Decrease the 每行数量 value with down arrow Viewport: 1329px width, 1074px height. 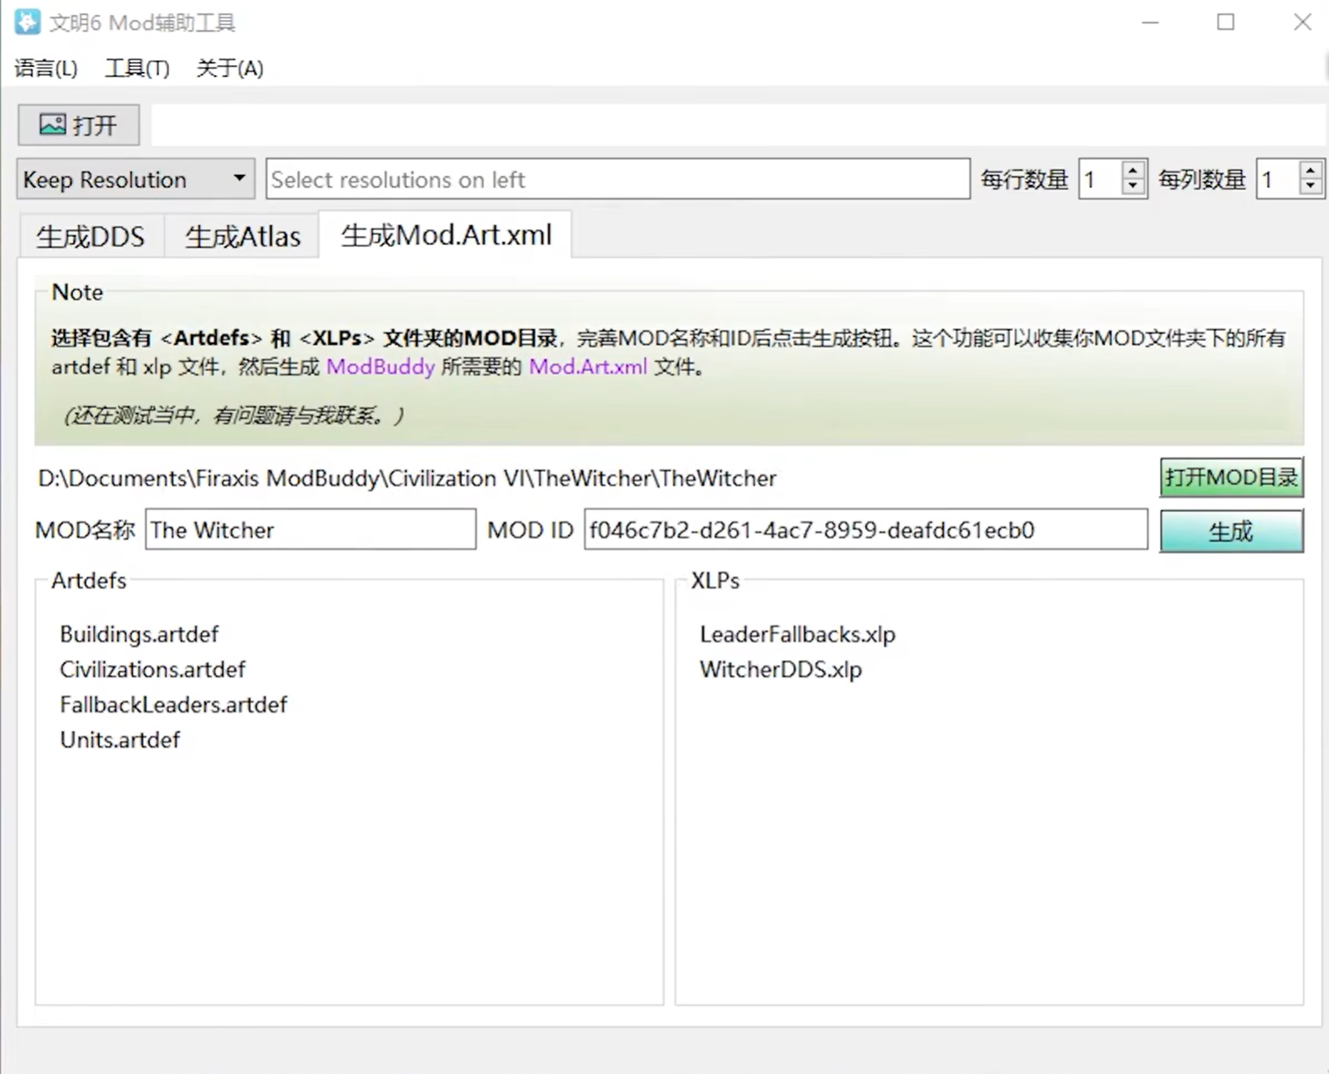(x=1133, y=188)
